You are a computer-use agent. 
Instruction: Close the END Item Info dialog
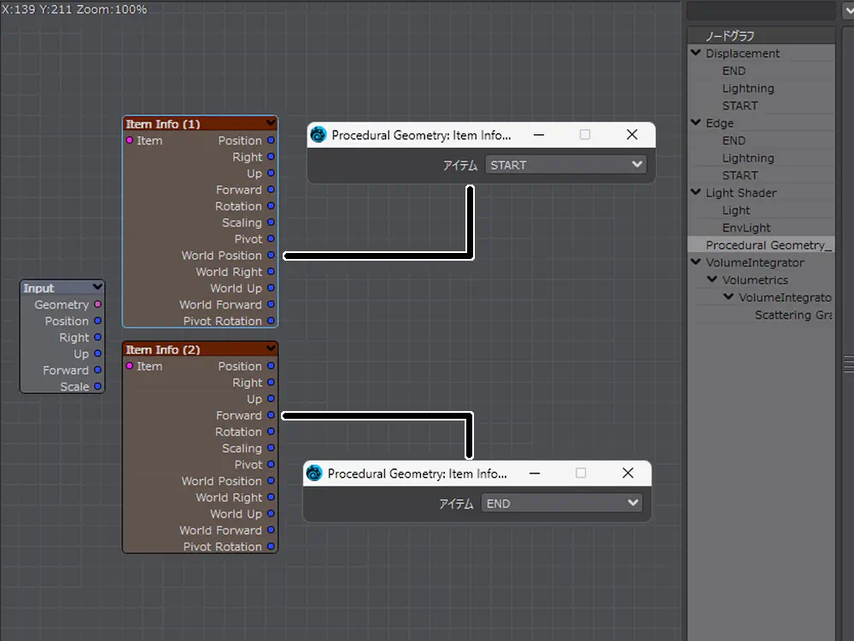(x=628, y=473)
